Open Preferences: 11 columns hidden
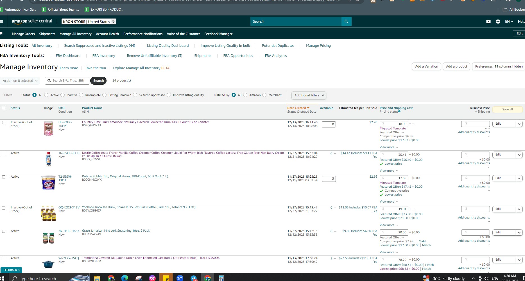 tap(499, 66)
